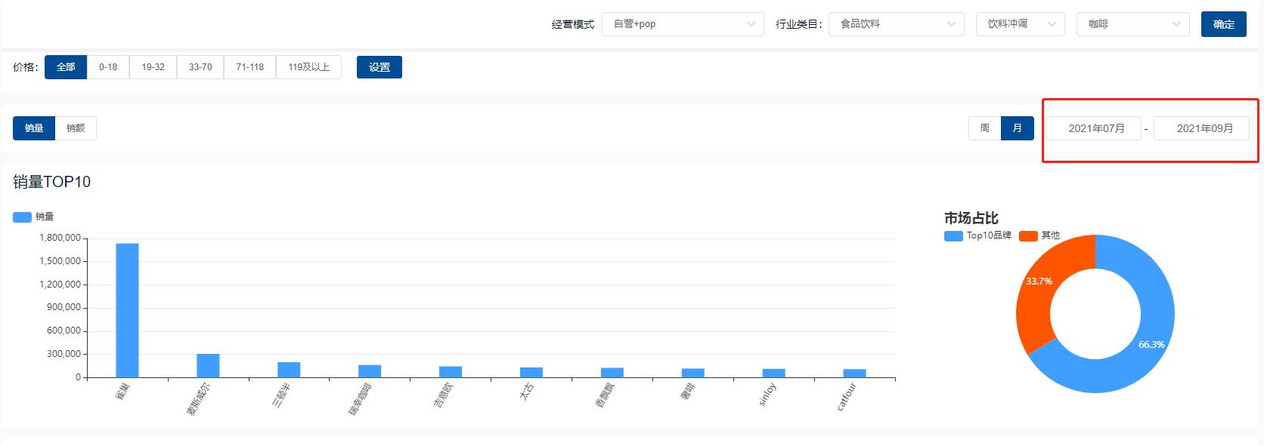Click the 确定 confirm button
The height and width of the screenshot is (446, 1264).
pos(1223,24)
